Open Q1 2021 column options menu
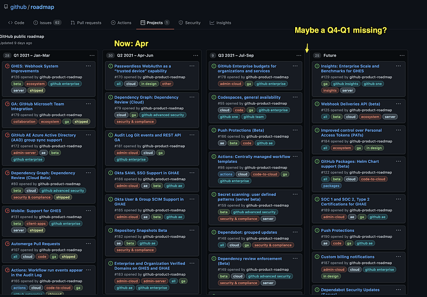 [92, 55]
